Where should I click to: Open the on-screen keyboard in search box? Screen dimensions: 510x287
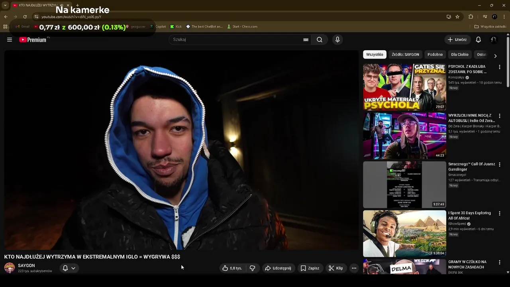(306, 39)
